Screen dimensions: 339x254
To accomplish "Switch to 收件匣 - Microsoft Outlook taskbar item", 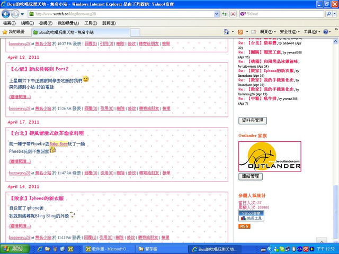I will tap(109, 249).
